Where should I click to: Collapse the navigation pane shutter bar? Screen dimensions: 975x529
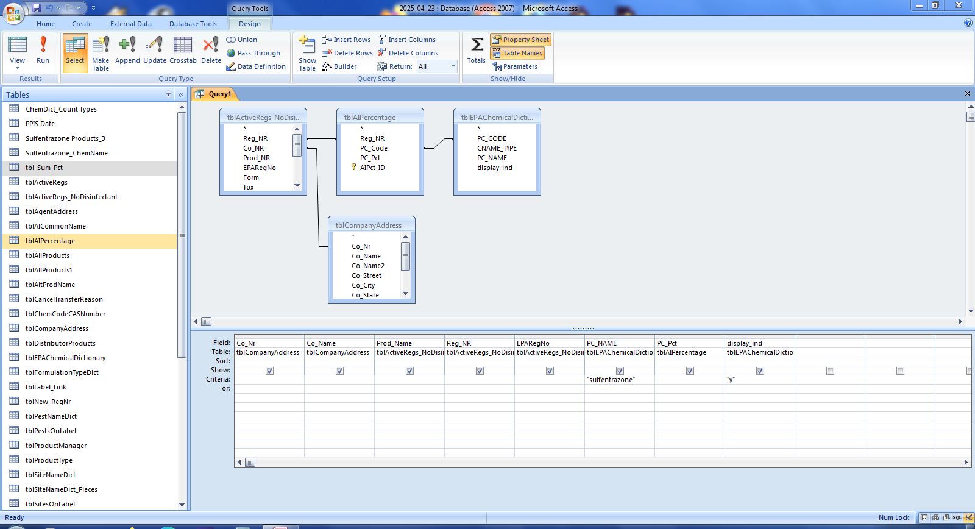coord(181,94)
